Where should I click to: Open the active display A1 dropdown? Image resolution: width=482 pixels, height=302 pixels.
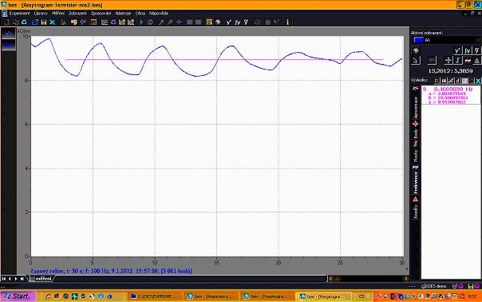(x=446, y=40)
